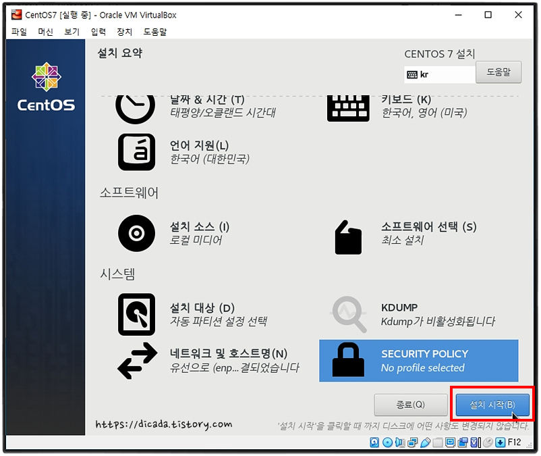Open the 보기 menu
Viewport: 541px width, 456px height.
tap(72, 32)
